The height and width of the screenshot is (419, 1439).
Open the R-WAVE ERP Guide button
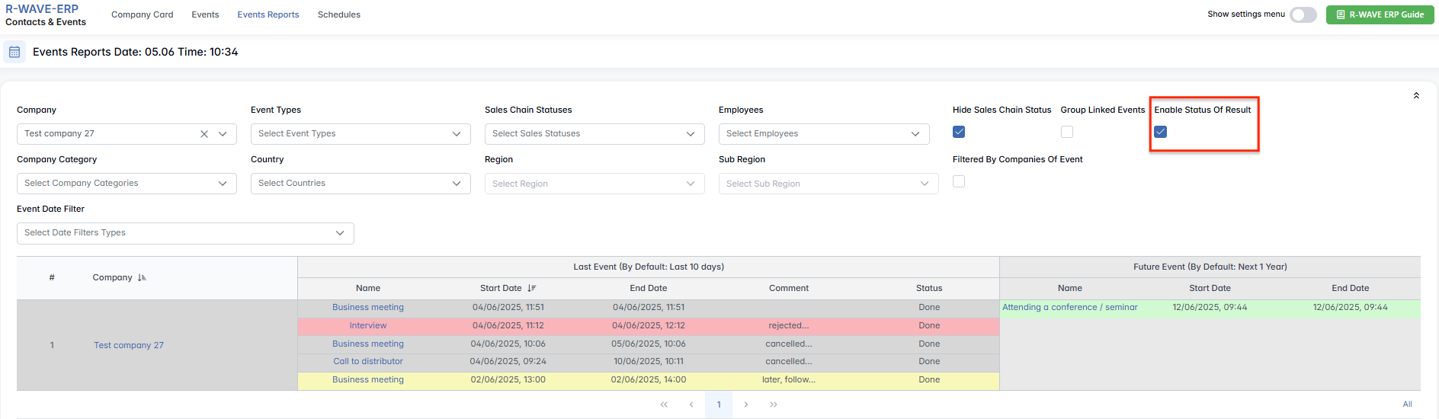coord(1380,14)
